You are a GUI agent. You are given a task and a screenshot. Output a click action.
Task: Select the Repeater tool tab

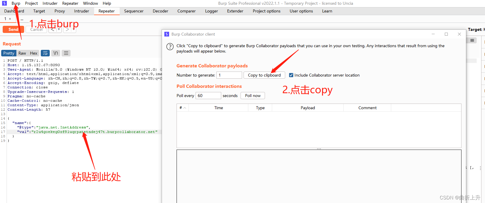click(x=107, y=11)
